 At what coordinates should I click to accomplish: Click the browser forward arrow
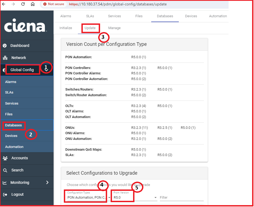[13, 4]
